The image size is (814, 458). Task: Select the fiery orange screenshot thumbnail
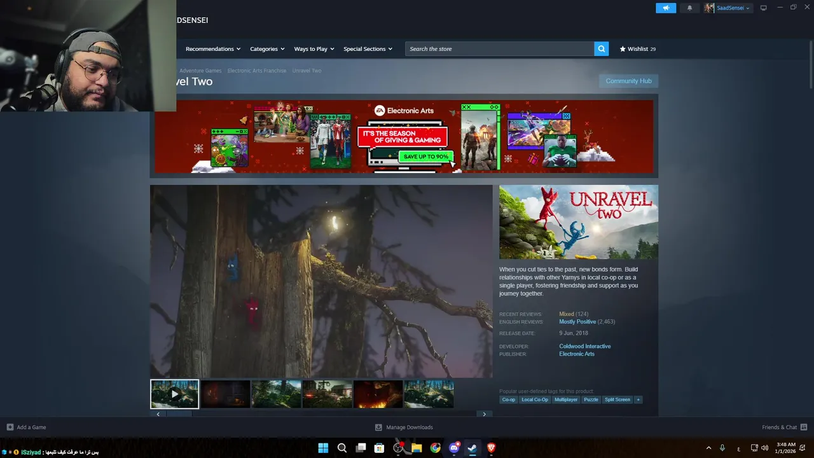[378, 394]
